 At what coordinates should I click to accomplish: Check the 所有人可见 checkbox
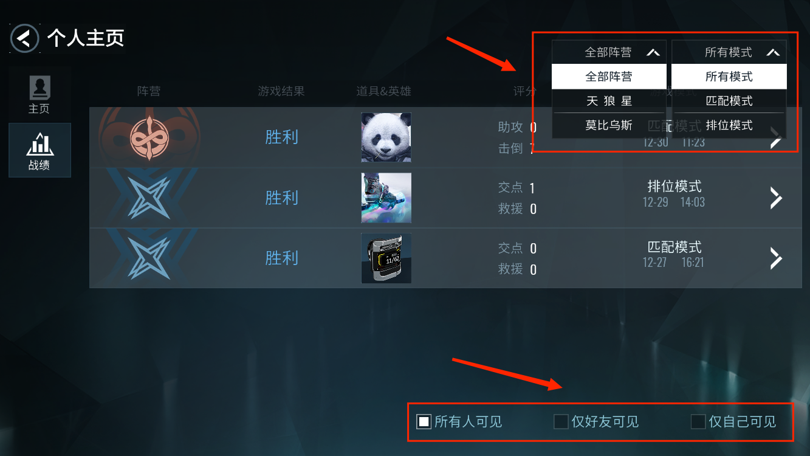click(424, 421)
